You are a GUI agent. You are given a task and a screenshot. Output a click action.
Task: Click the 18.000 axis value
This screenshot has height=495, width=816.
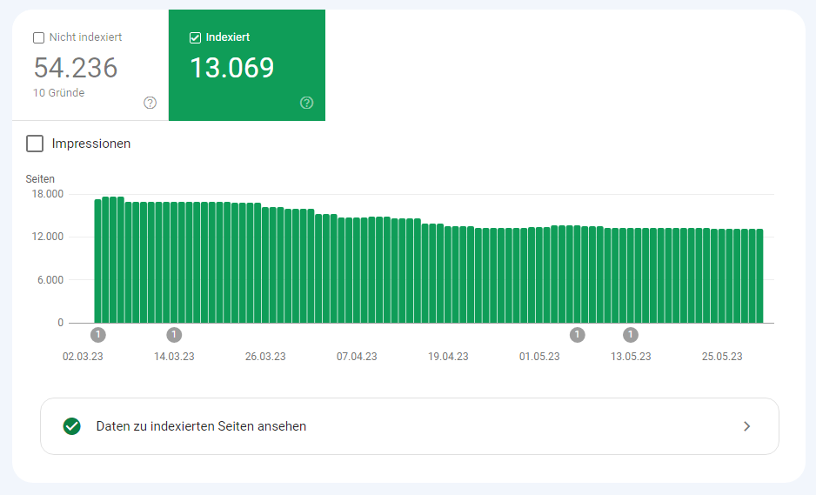[x=47, y=194]
